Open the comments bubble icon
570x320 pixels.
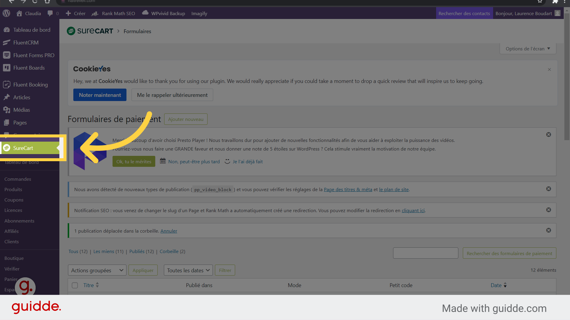[50, 13]
